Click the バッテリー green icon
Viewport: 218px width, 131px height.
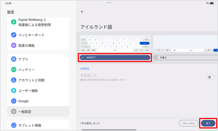tap(14, 70)
